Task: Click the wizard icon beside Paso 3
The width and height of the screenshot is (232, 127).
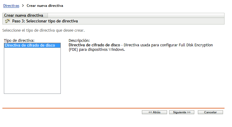Action: coord(7,21)
